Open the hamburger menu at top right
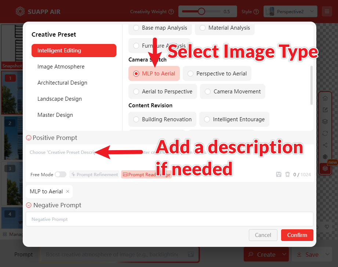Viewport: 338px width, 267px height. point(326,11)
